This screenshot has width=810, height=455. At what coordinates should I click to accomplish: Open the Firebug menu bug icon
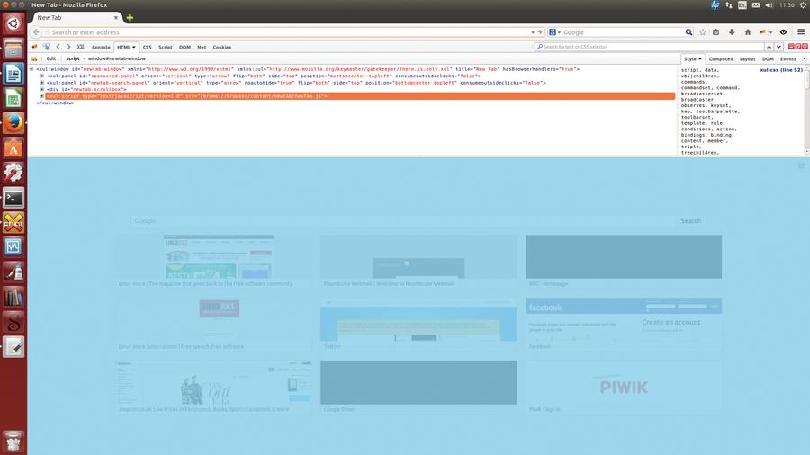tap(34, 47)
